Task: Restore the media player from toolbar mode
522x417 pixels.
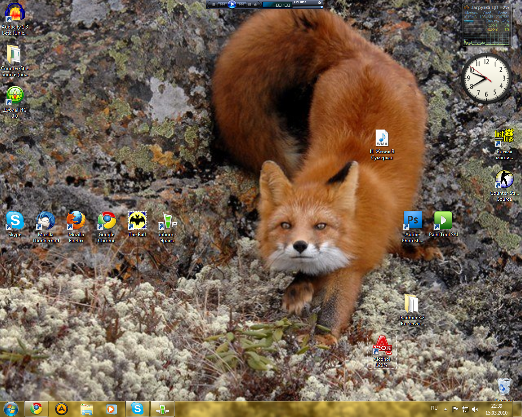Action: coord(320,2)
